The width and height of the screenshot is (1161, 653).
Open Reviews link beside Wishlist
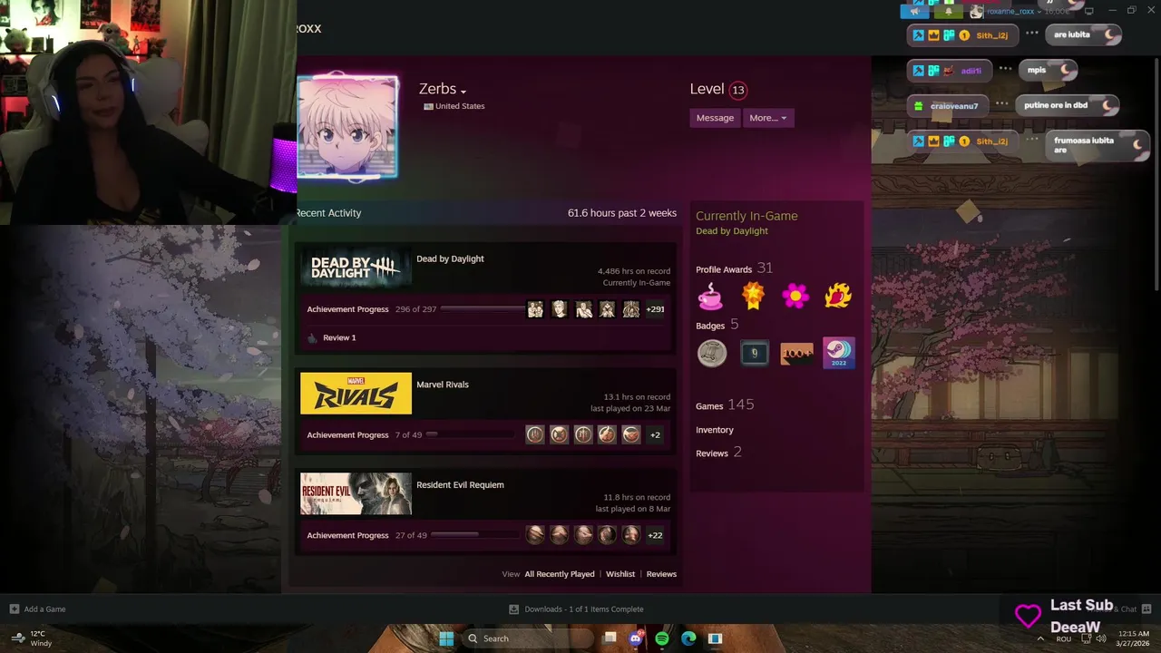point(661,574)
